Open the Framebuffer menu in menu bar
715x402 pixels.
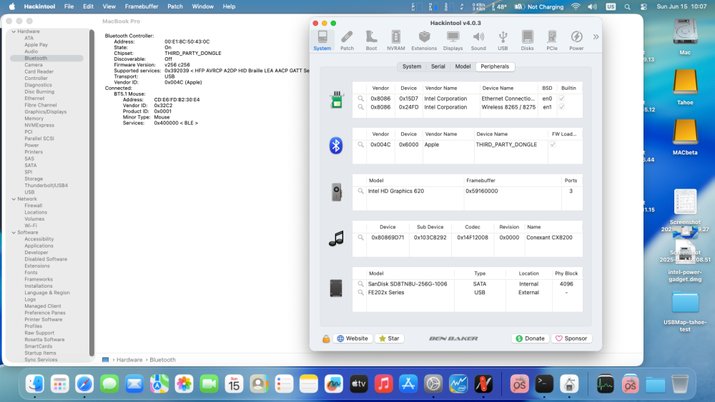pos(142,6)
